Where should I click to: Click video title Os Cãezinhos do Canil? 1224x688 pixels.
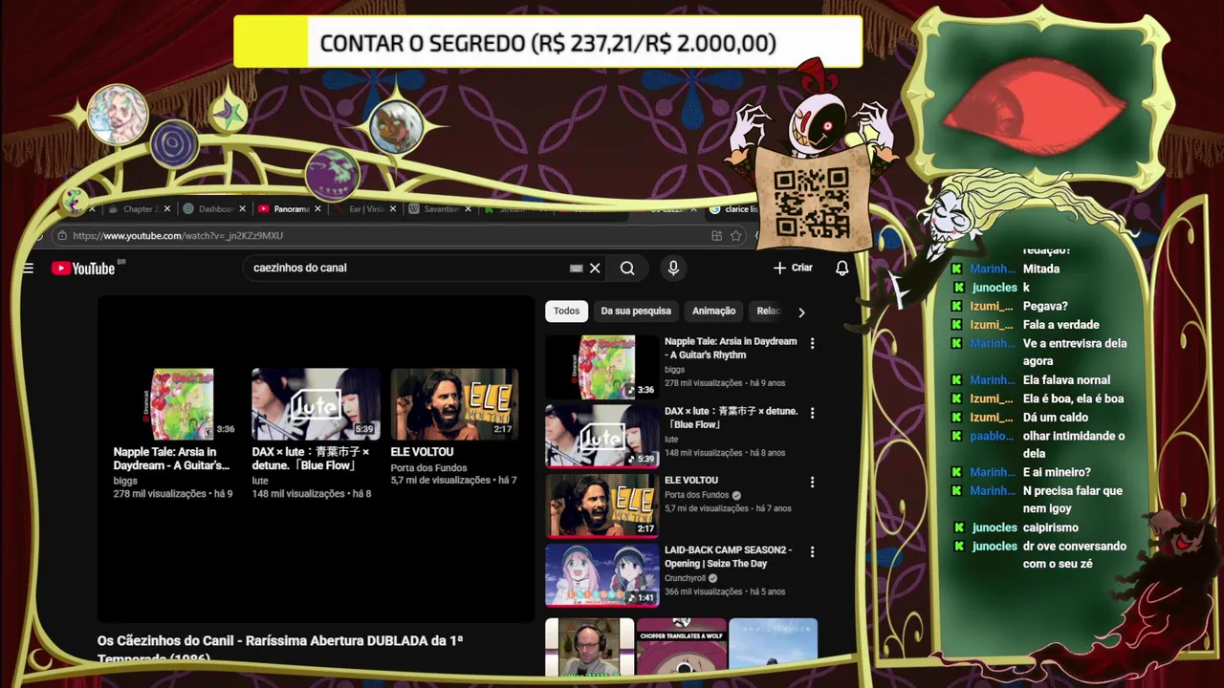tap(280, 648)
